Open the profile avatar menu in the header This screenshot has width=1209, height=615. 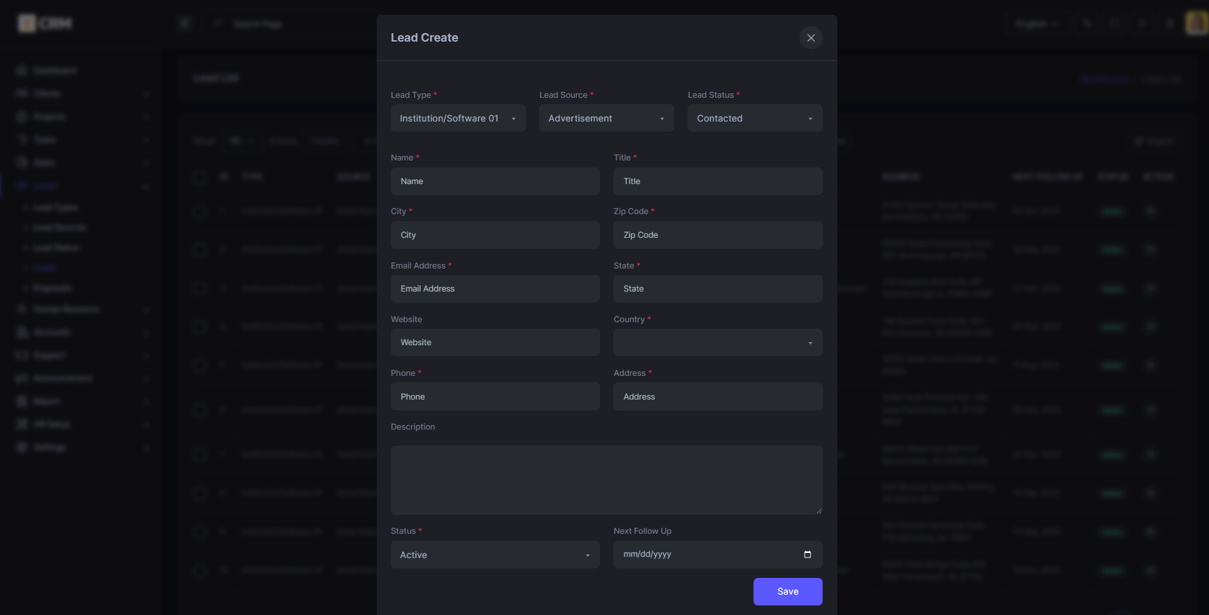click(1196, 23)
